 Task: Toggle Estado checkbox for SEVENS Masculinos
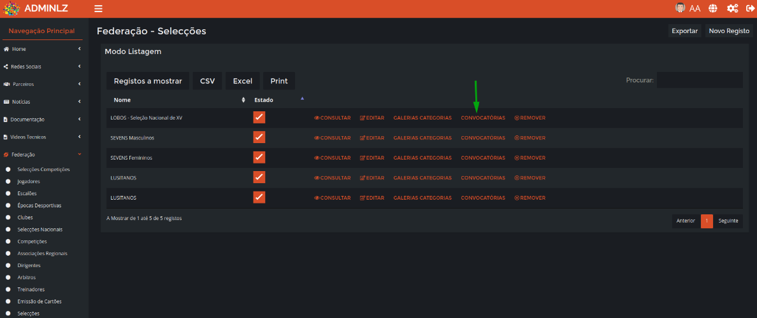pyautogui.click(x=259, y=137)
